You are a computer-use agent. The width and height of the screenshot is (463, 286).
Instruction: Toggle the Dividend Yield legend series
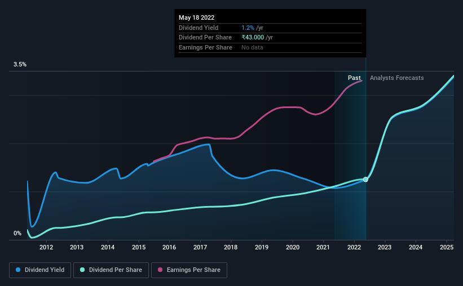tap(40, 270)
